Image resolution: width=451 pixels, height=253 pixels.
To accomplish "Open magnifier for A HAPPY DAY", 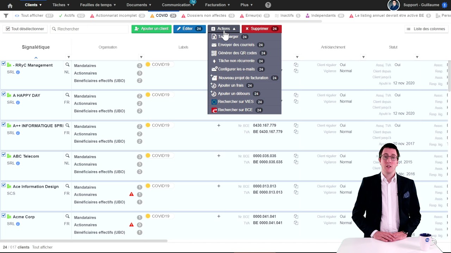I will point(67,95).
